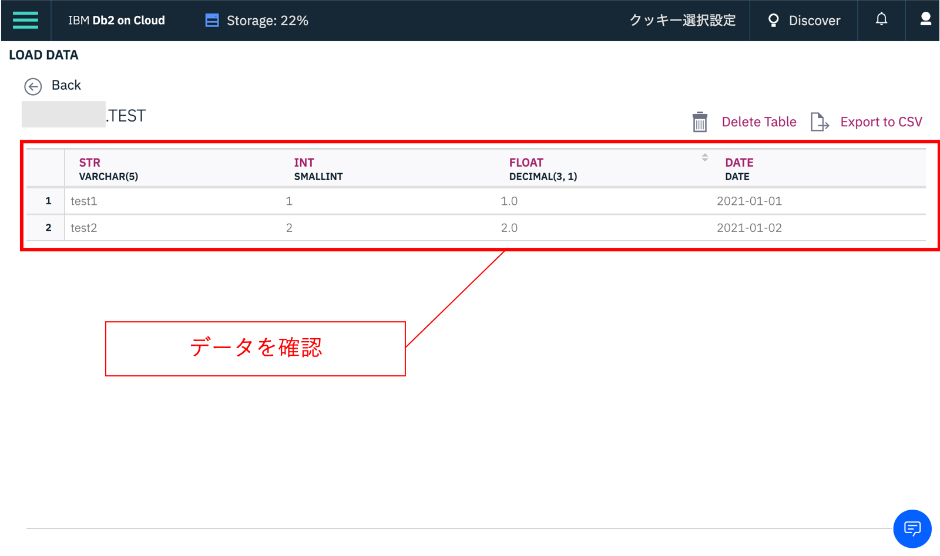This screenshot has height=556, width=940.
Task: Open the user profile icon
Action: coord(925,19)
